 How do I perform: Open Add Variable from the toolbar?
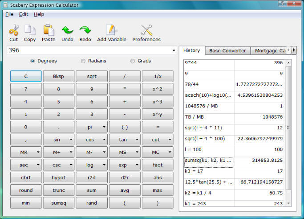pyautogui.click(x=112, y=33)
